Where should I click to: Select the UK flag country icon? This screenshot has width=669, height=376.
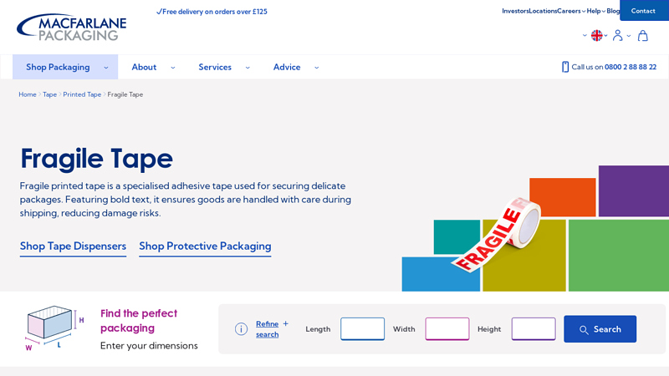point(597,36)
